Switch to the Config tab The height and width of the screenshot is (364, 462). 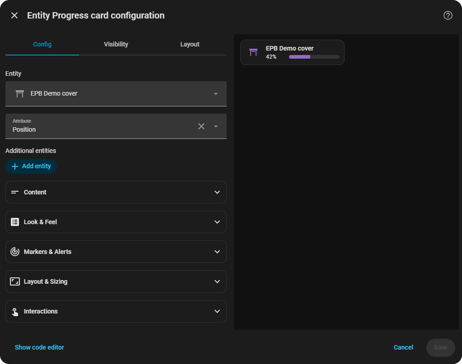tap(42, 45)
